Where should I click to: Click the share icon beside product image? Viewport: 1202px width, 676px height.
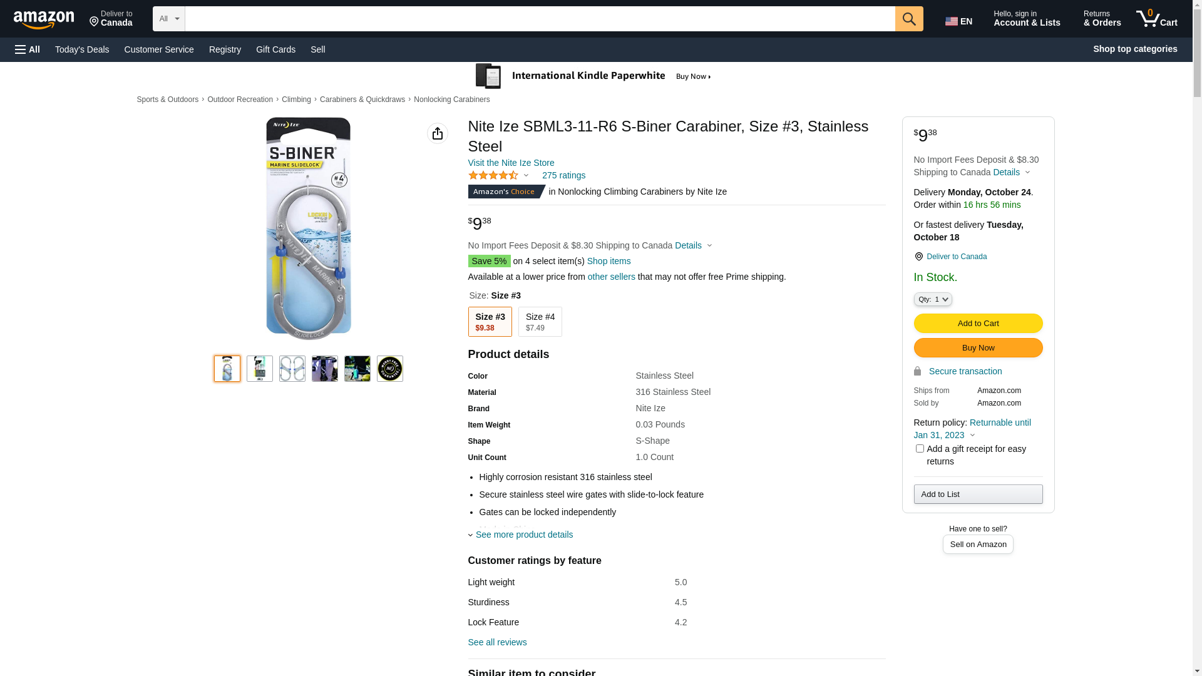click(x=437, y=133)
